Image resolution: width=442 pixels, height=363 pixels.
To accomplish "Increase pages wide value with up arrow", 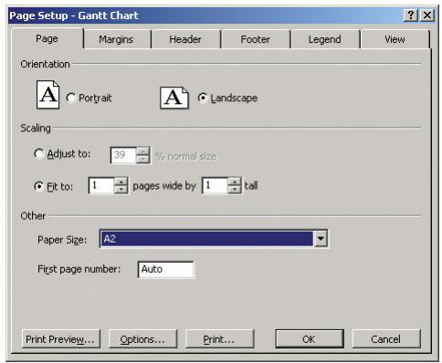I will tap(121, 181).
